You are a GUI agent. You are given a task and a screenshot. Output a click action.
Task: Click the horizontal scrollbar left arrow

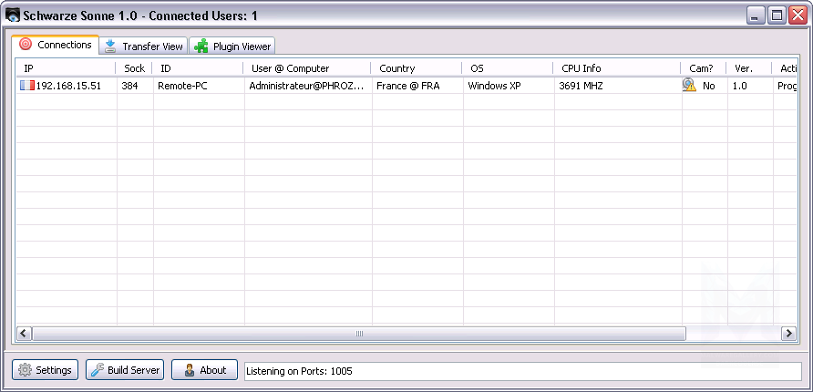[24, 334]
